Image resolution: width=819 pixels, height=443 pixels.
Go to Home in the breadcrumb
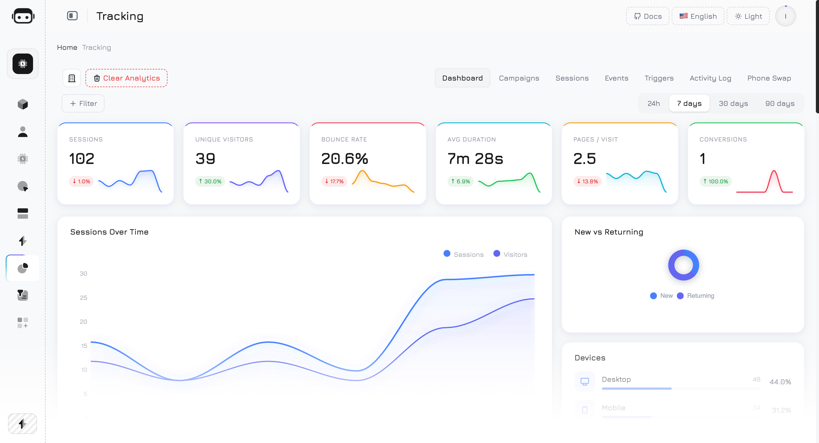[x=67, y=47]
